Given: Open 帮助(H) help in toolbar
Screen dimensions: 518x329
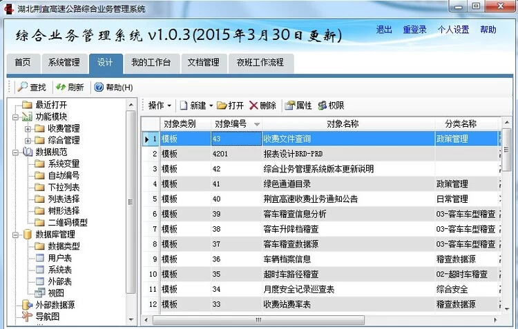Looking at the screenshot, I should pyautogui.click(x=99, y=88).
